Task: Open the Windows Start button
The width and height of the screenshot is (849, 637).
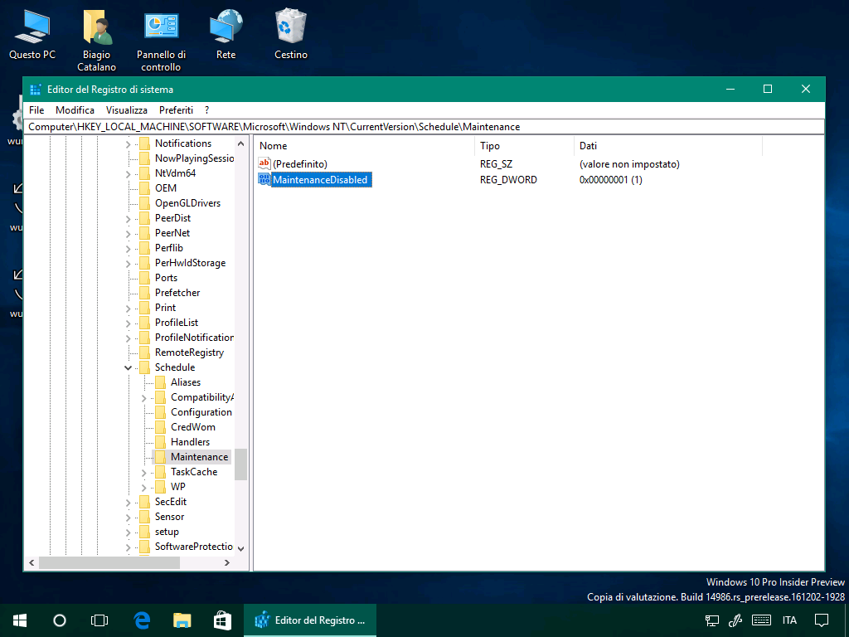Action: coord(20,620)
